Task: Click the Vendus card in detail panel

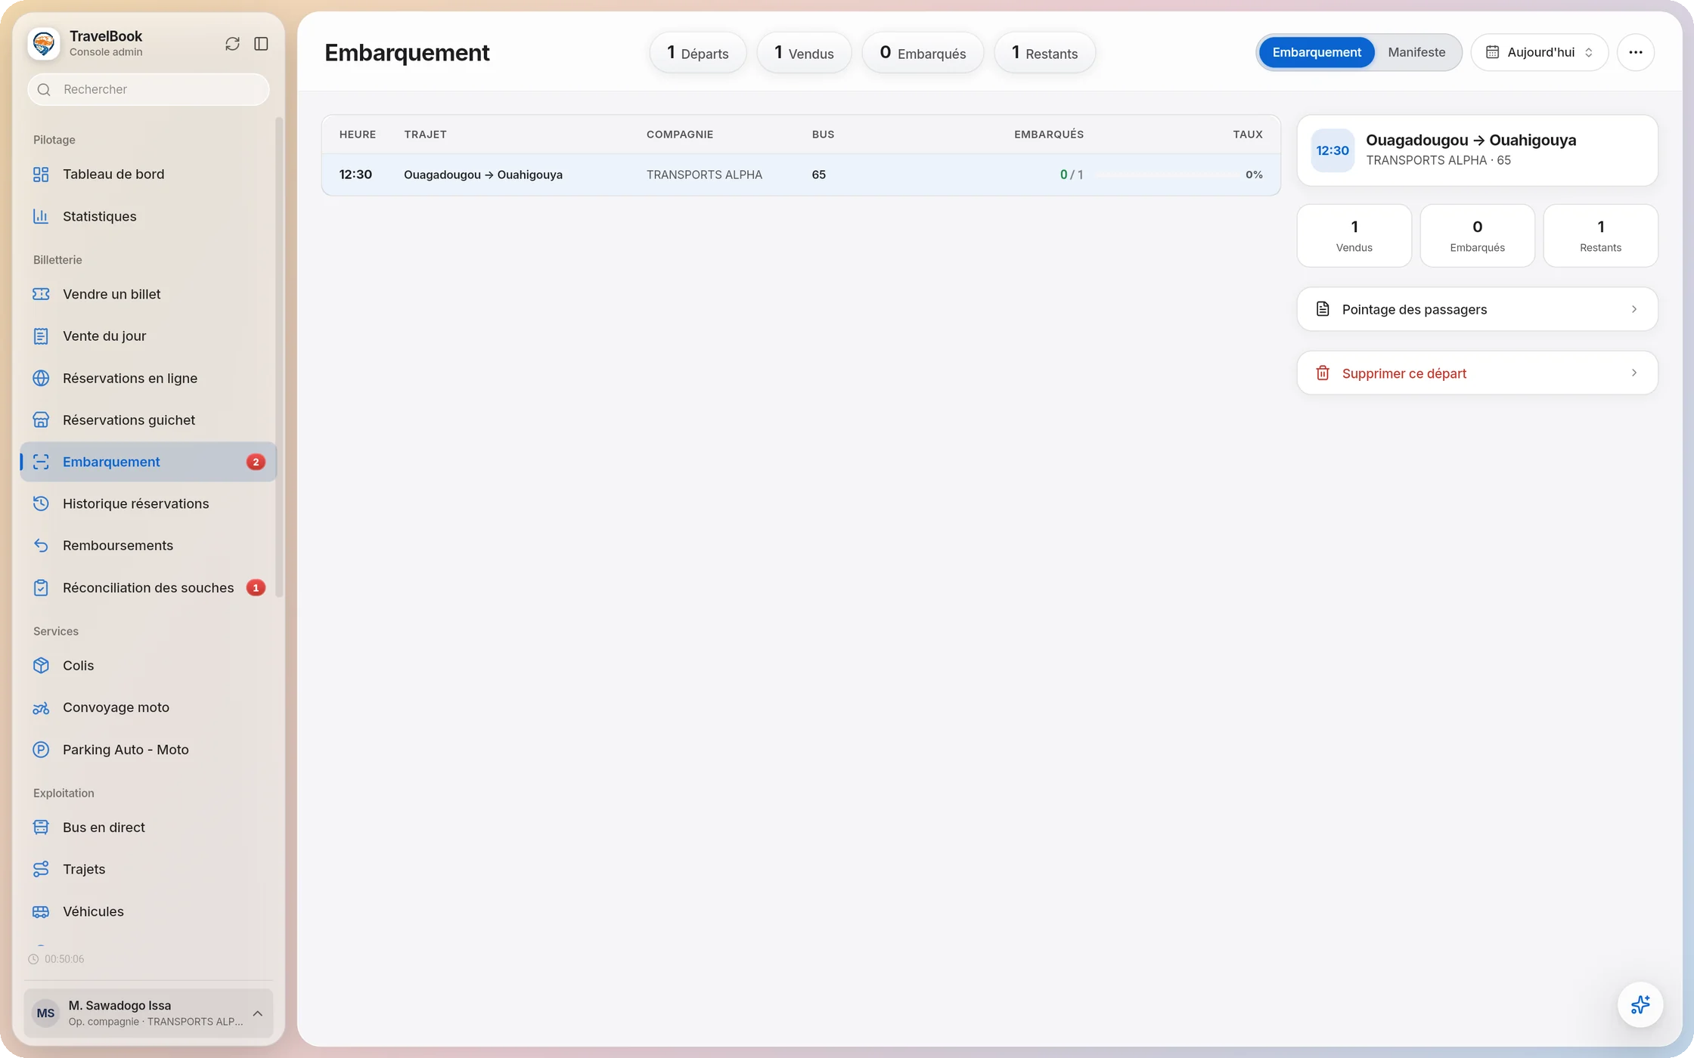Action: point(1354,236)
